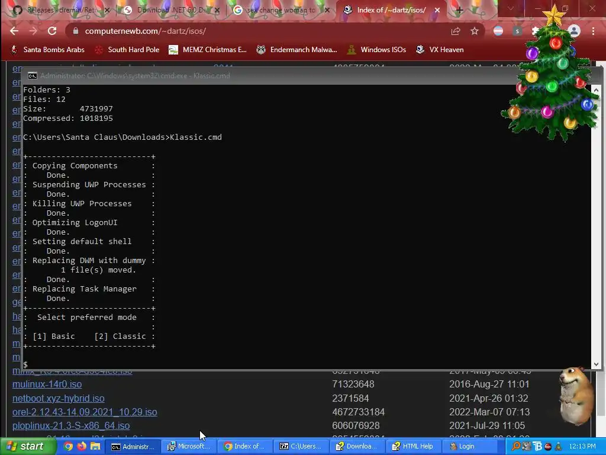Click file size 71323648 for mulinux
The width and height of the screenshot is (606, 455).
click(353, 384)
